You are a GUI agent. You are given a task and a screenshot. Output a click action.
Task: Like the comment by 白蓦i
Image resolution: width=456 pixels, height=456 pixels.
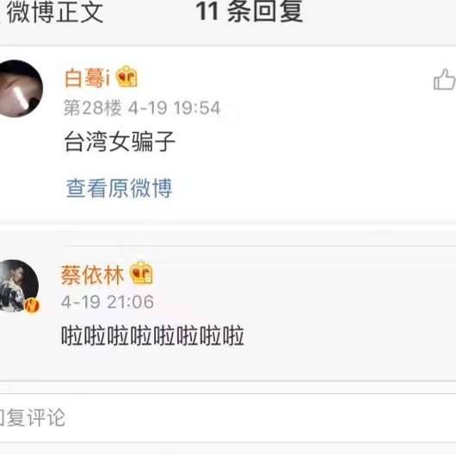tap(444, 79)
